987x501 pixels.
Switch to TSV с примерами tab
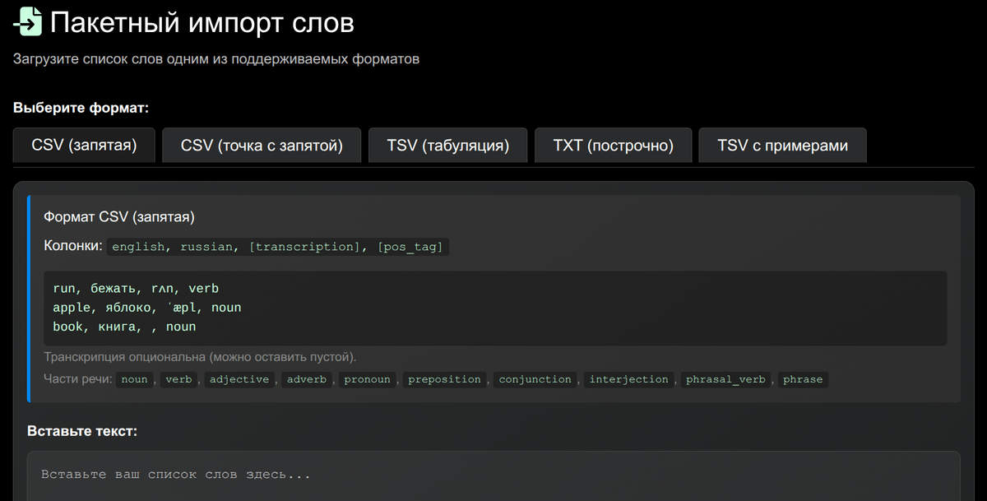781,146
